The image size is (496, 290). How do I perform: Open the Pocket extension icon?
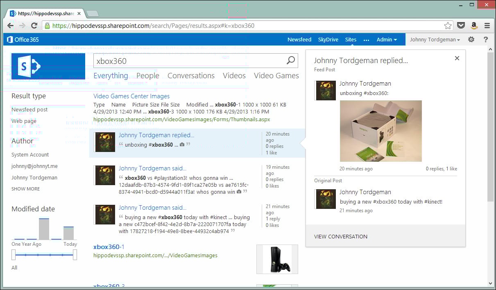pyautogui.click(x=461, y=25)
